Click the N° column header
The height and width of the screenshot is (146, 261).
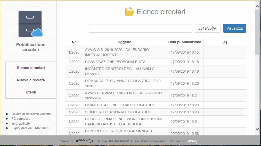click(74, 42)
